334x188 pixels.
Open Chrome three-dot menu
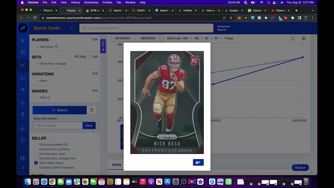[313, 18]
